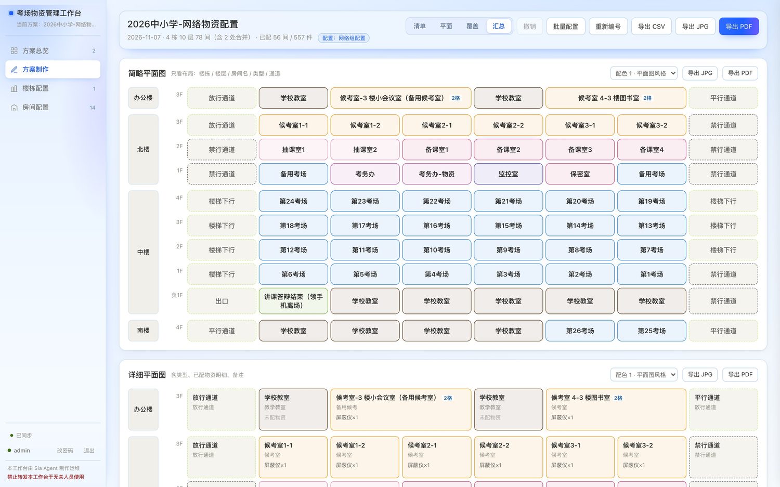Select the 方案制作 pencil icon
Viewport: 780px width, 487px height.
coord(14,70)
